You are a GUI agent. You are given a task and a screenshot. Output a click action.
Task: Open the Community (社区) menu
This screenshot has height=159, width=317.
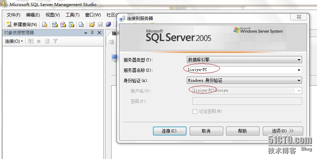111,15
